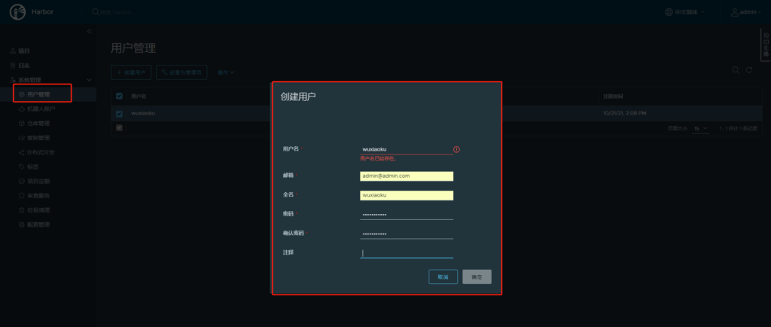Click the refresh icon above the user table

(x=749, y=70)
